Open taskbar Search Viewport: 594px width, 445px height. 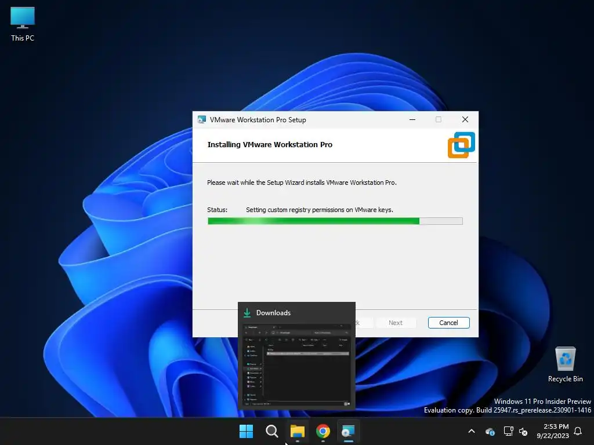pos(271,431)
